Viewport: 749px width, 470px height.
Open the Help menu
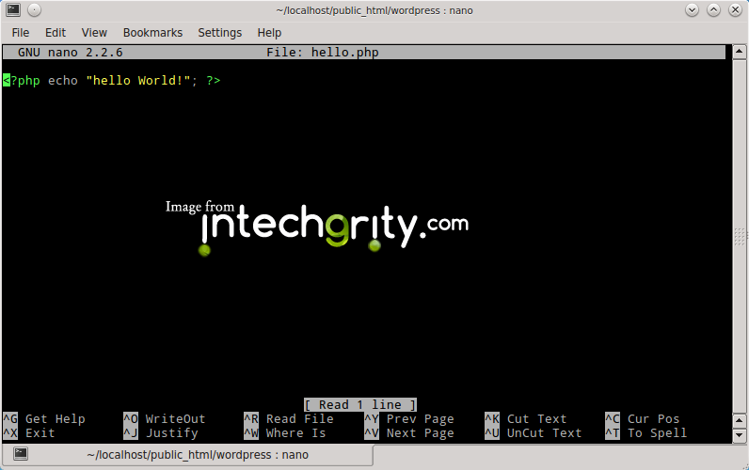coord(269,33)
